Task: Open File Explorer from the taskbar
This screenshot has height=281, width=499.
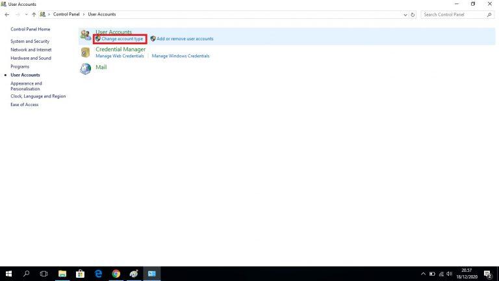Action: [x=62, y=274]
